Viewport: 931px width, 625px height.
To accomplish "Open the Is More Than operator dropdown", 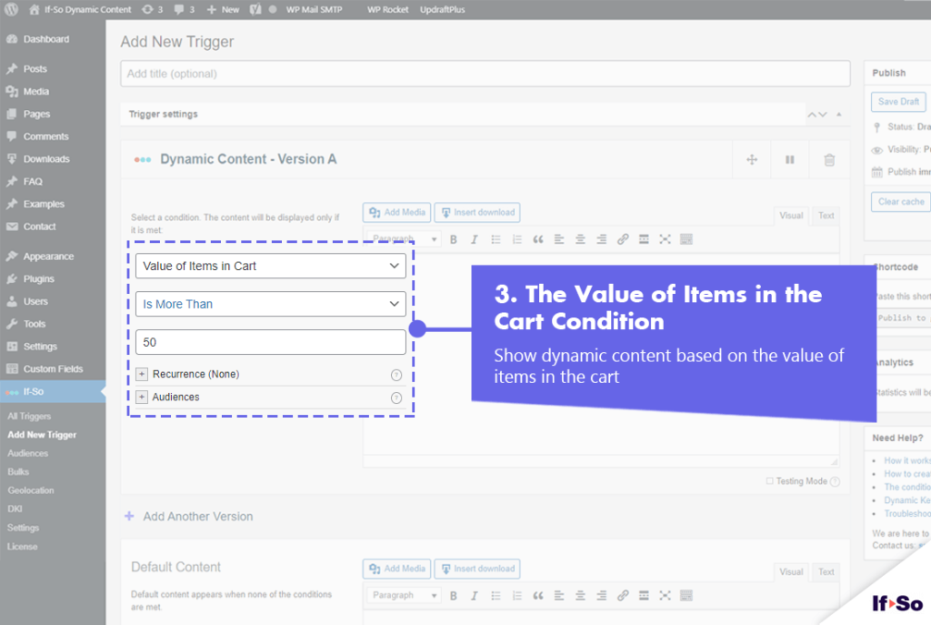I will pos(271,304).
